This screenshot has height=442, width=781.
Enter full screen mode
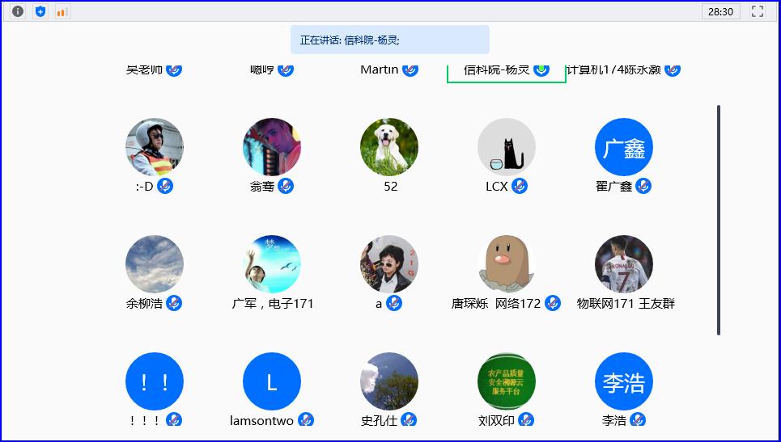click(758, 11)
